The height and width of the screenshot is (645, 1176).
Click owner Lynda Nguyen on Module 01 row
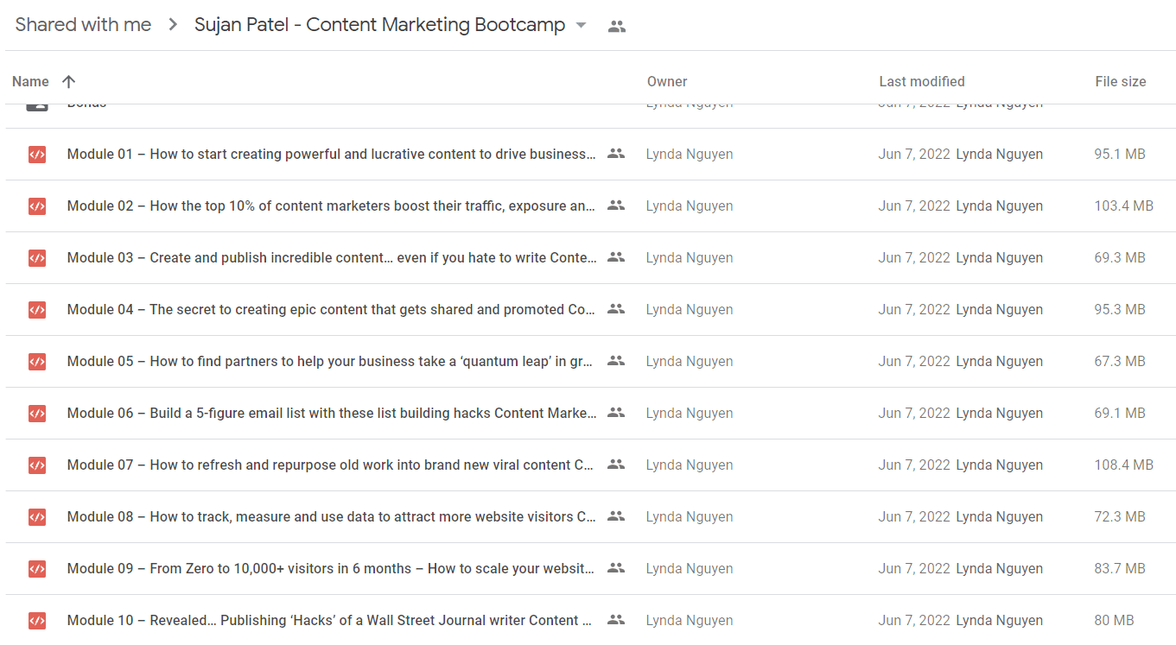click(690, 155)
